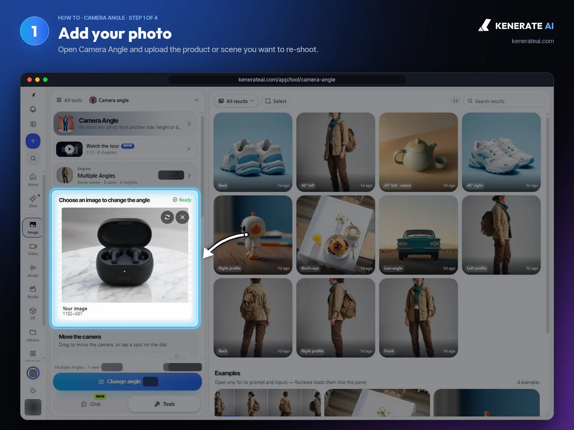Open the Video section
Viewport: 574px width, 430px height.
pyautogui.click(x=33, y=249)
